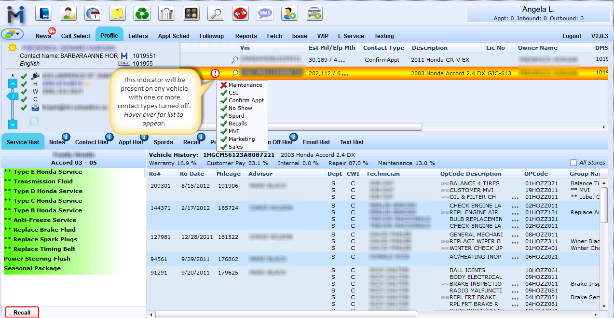Click the red exclamation contact indicator
The height and width of the screenshot is (318, 614).
215,73
